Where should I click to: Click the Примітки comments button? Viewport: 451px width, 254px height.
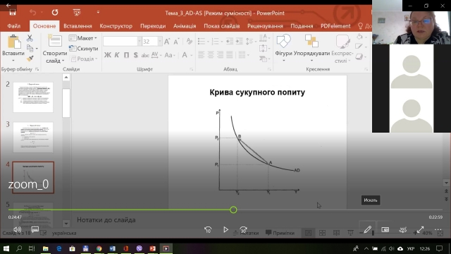pyautogui.click(x=280, y=233)
